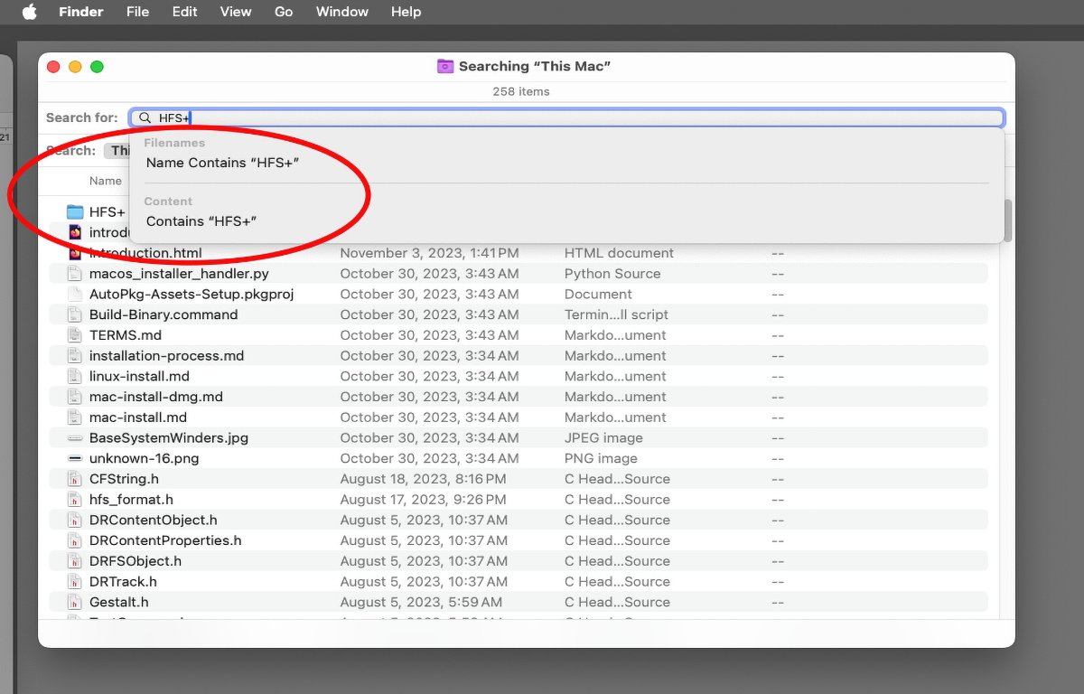This screenshot has height=694, width=1084.
Task: Click the TERMS.md file icon
Action: pos(75,335)
